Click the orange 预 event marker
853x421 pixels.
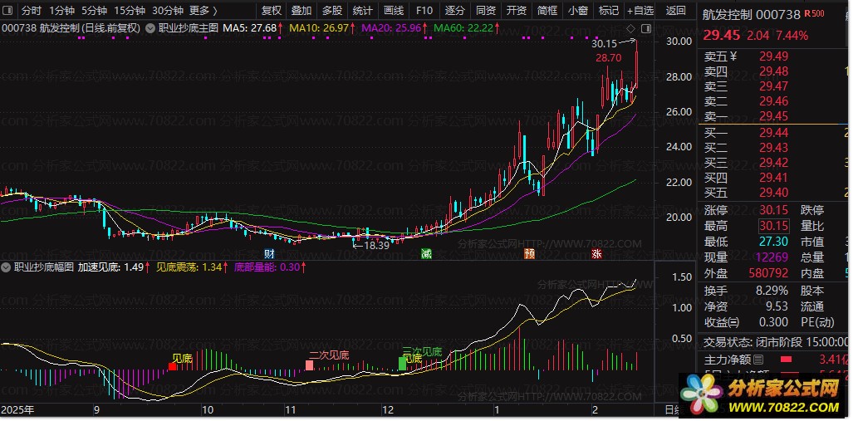pyautogui.click(x=529, y=253)
